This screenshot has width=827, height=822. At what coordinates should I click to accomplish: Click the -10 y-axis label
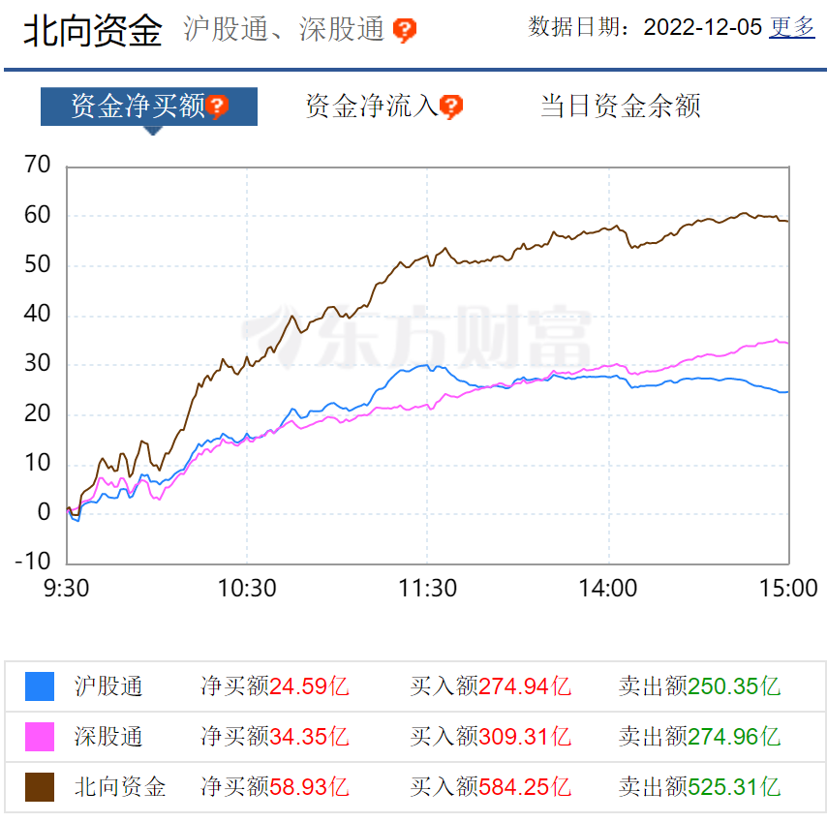33,561
